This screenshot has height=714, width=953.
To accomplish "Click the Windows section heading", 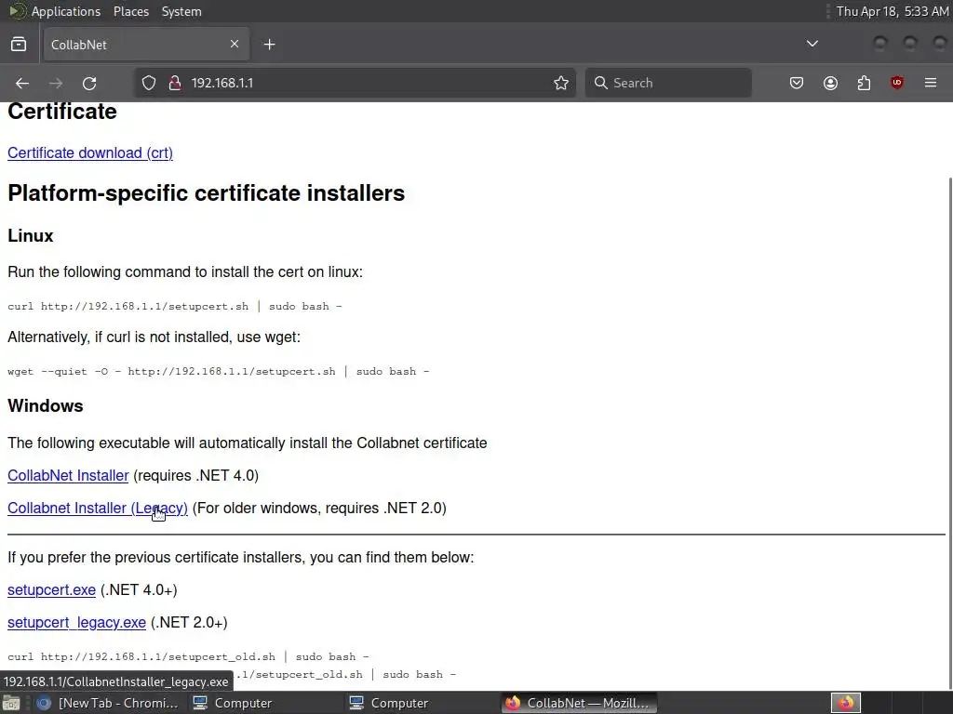I will pos(46,405).
